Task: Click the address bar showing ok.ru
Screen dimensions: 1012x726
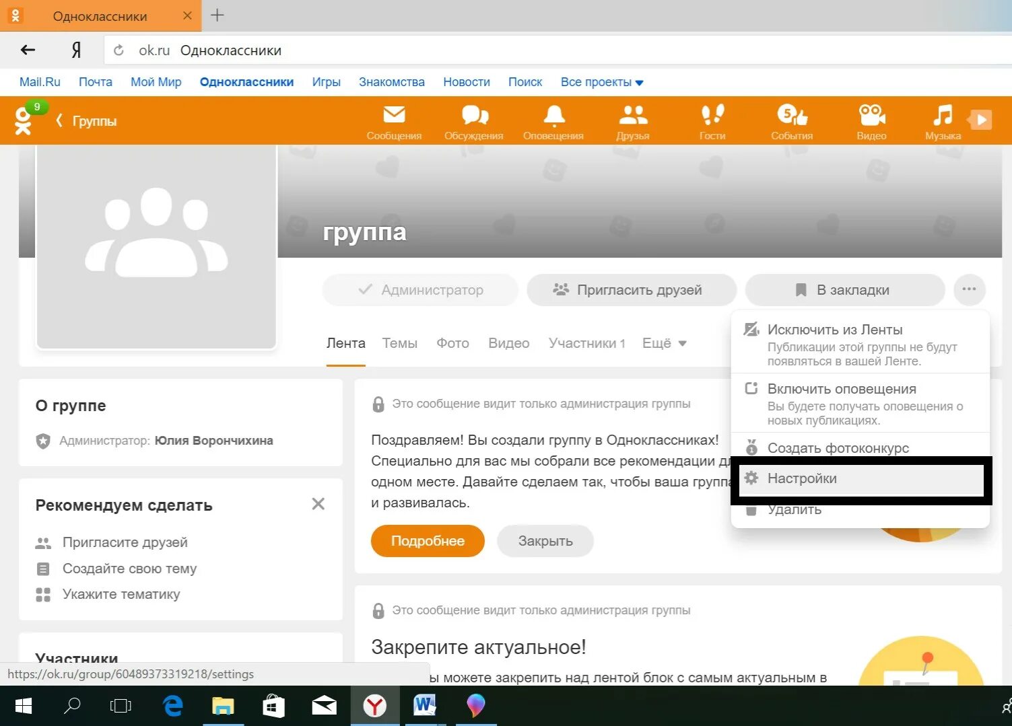Action: [x=558, y=50]
